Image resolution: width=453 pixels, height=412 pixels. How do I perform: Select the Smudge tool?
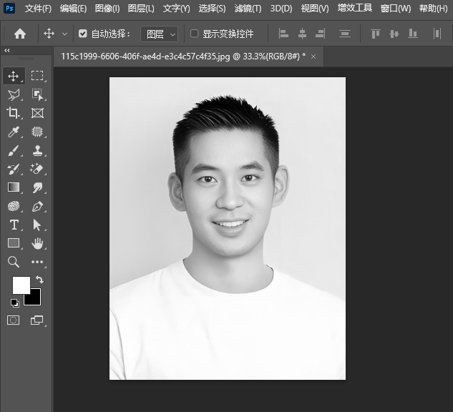click(x=37, y=187)
